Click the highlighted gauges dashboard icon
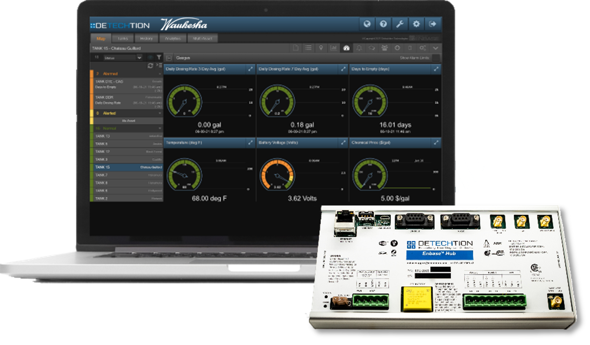This screenshot has width=590, height=345. [346, 48]
